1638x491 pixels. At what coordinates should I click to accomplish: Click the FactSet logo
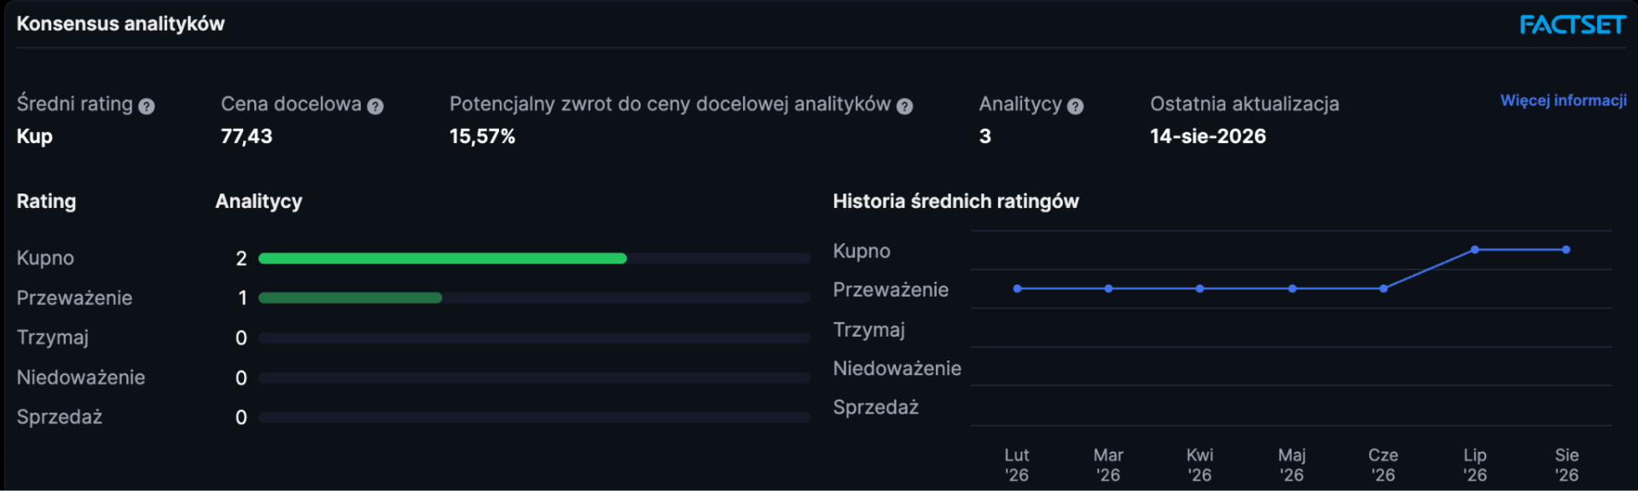[1572, 25]
